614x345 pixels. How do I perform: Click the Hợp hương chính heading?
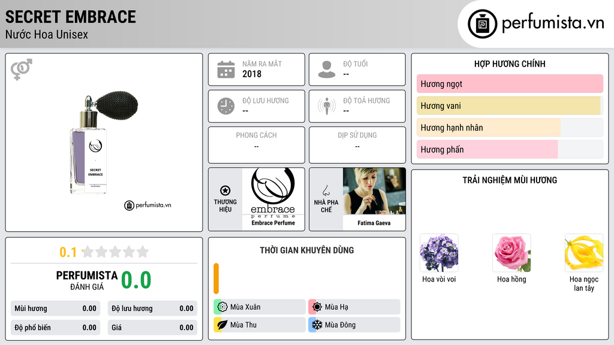coord(510,63)
